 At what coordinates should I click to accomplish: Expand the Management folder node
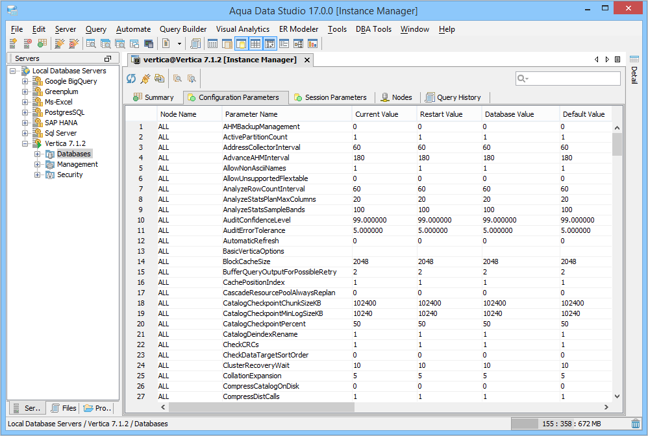37,164
